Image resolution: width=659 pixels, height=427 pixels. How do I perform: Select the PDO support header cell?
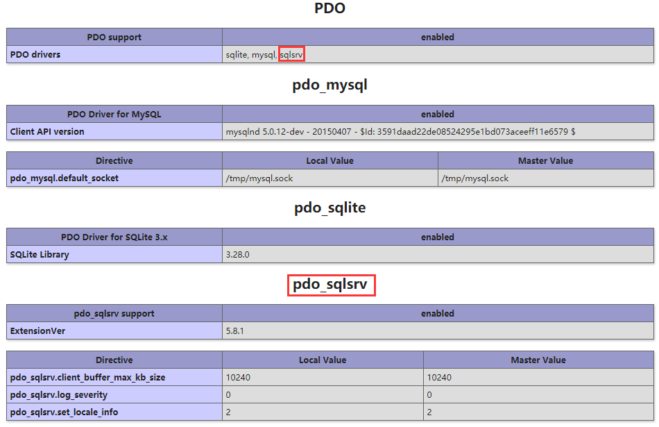click(114, 37)
